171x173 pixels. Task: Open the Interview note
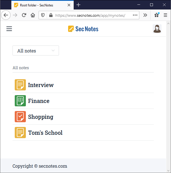(41, 85)
